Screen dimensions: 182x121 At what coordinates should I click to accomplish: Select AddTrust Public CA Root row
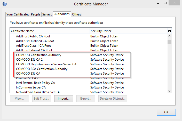[x=89, y=36]
